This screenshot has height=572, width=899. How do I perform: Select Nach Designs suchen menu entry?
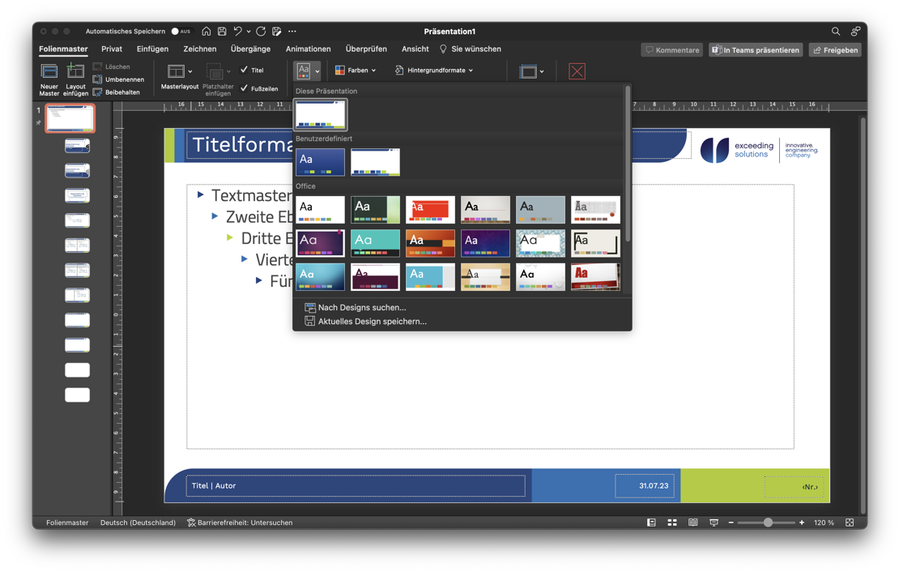click(361, 308)
